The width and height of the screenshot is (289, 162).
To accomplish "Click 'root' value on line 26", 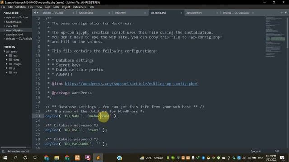I will (94, 130).
